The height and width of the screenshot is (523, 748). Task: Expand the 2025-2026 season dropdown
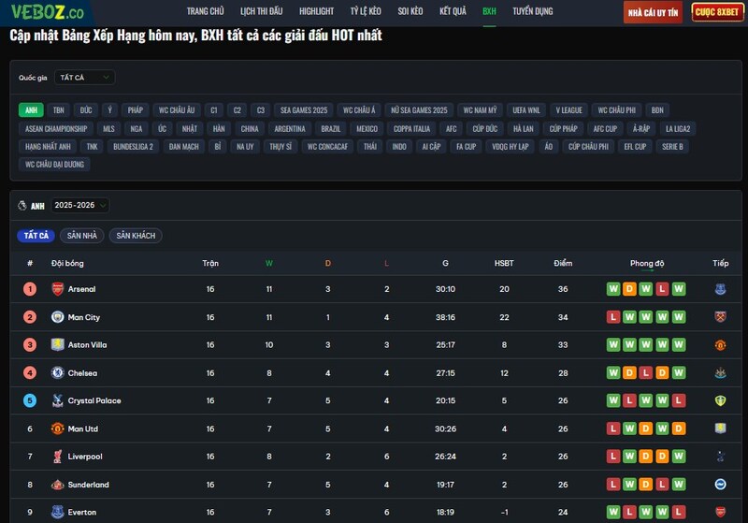(x=80, y=206)
